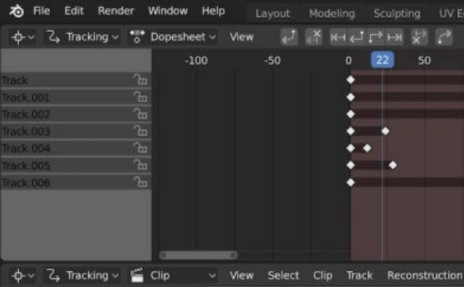Open the Clip view type dropdown
The height and width of the screenshot is (287, 464).
pyautogui.click(x=173, y=276)
